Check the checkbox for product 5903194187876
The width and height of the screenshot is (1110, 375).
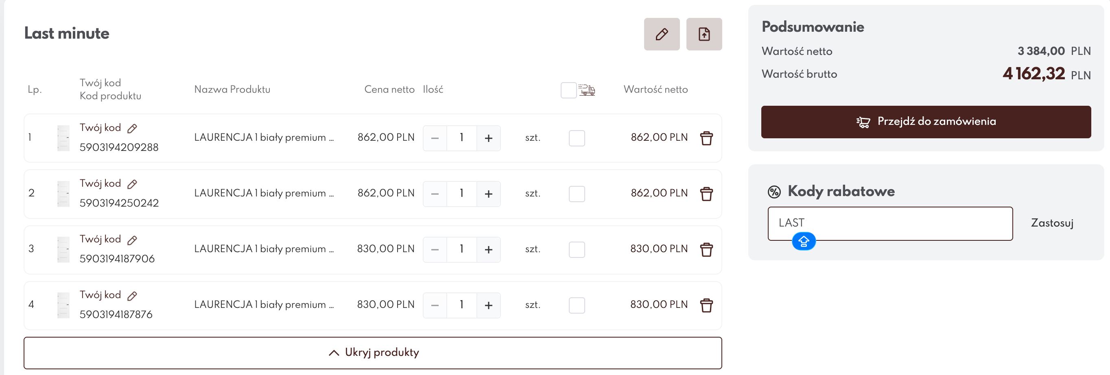tap(577, 305)
